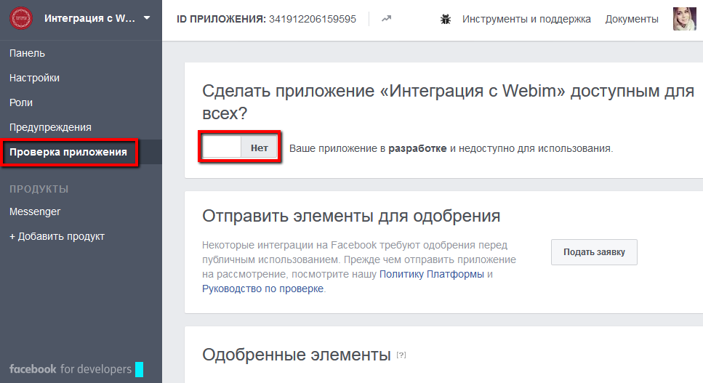The width and height of the screenshot is (703, 383).
Task: Click the Подать заявку button
Action: tap(594, 251)
